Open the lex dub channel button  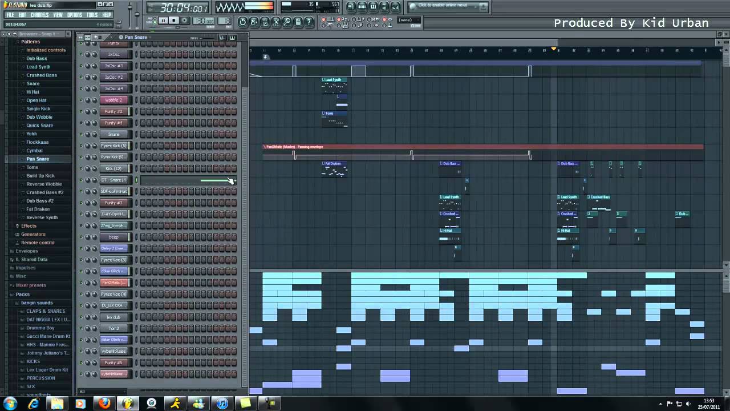coord(113,317)
